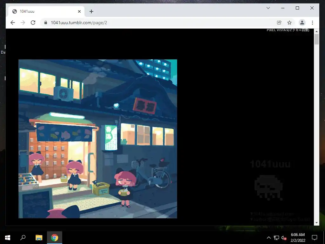Screen dimensions: 325x244
Task: Minimize the Chrome window
Action: [x=283, y=8]
